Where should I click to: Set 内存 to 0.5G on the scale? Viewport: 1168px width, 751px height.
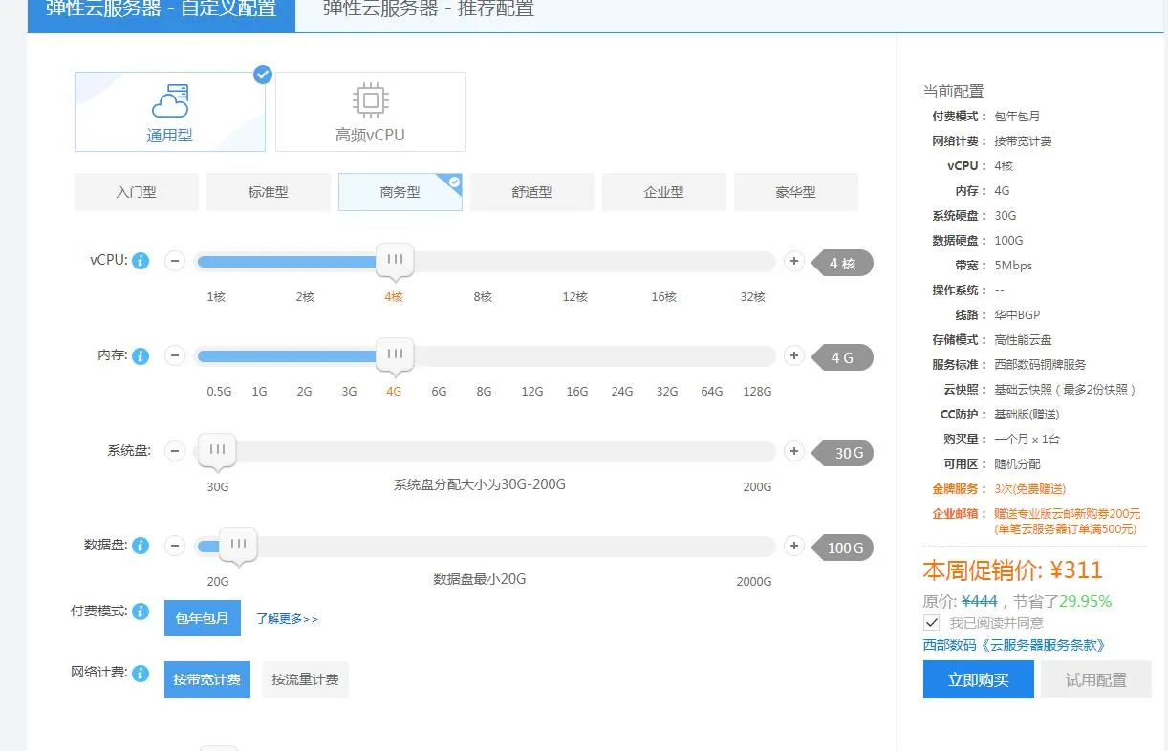click(x=219, y=392)
